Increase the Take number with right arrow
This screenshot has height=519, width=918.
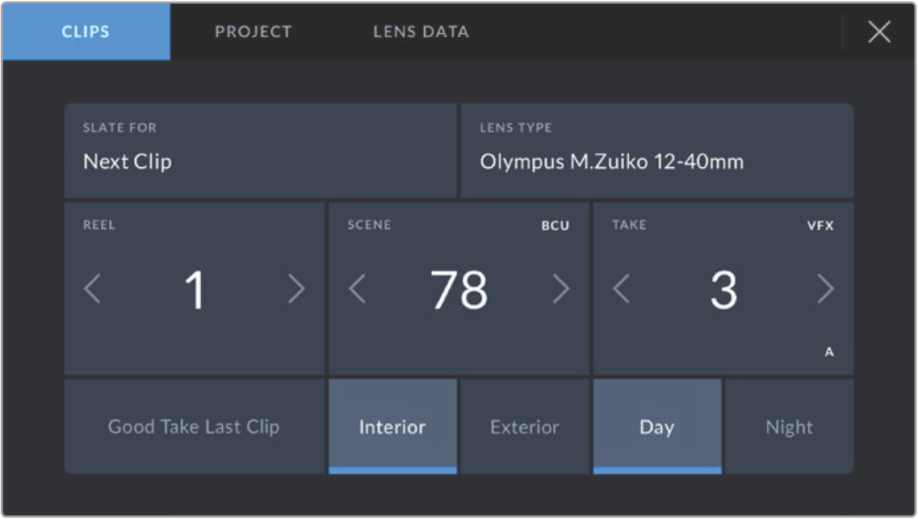tap(824, 289)
